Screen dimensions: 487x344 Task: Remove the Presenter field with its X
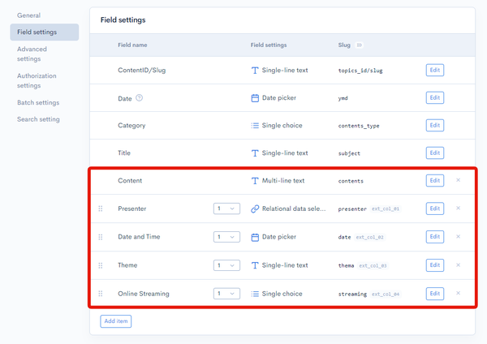(x=458, y=208)
